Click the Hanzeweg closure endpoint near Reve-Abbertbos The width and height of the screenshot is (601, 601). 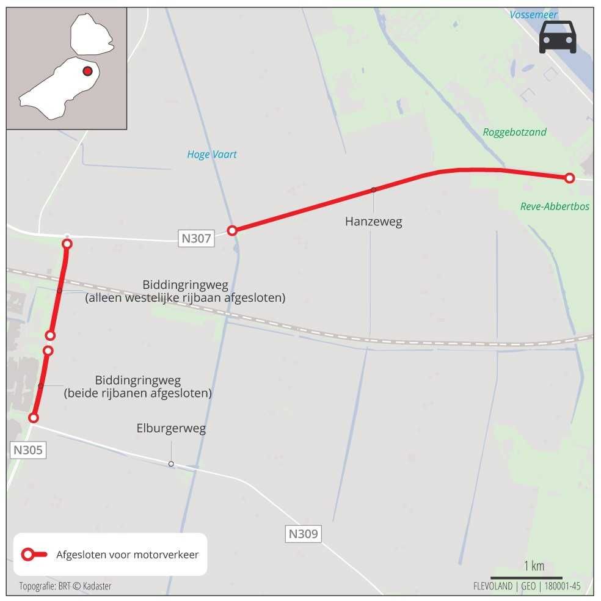click(570, 178)
